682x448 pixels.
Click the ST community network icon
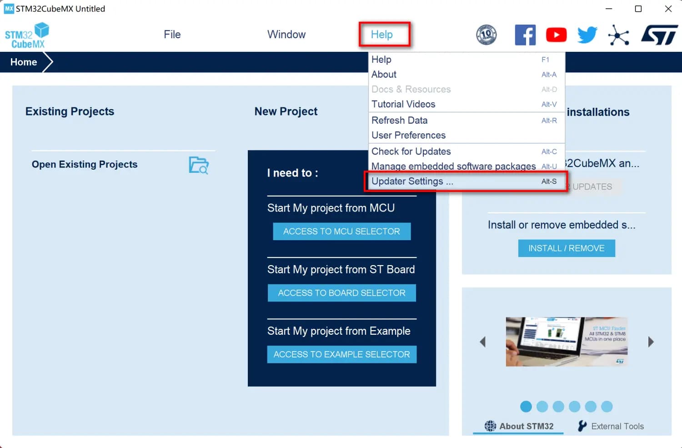pos(618,35)
